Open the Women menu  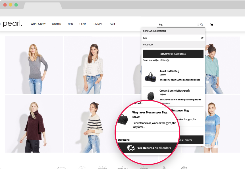click(x=57, y=24)
